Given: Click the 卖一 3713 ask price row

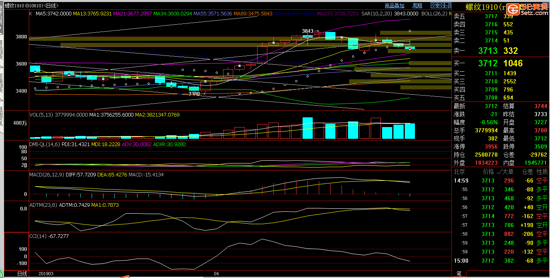Looking at the screenshot, I should coord(500,51).
